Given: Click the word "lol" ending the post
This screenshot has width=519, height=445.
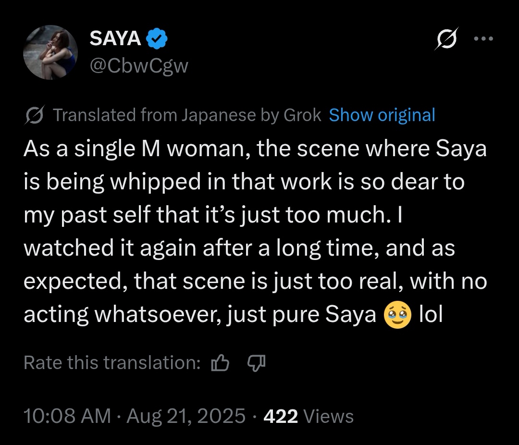Looking at the screenshot, I should point(430,315).
